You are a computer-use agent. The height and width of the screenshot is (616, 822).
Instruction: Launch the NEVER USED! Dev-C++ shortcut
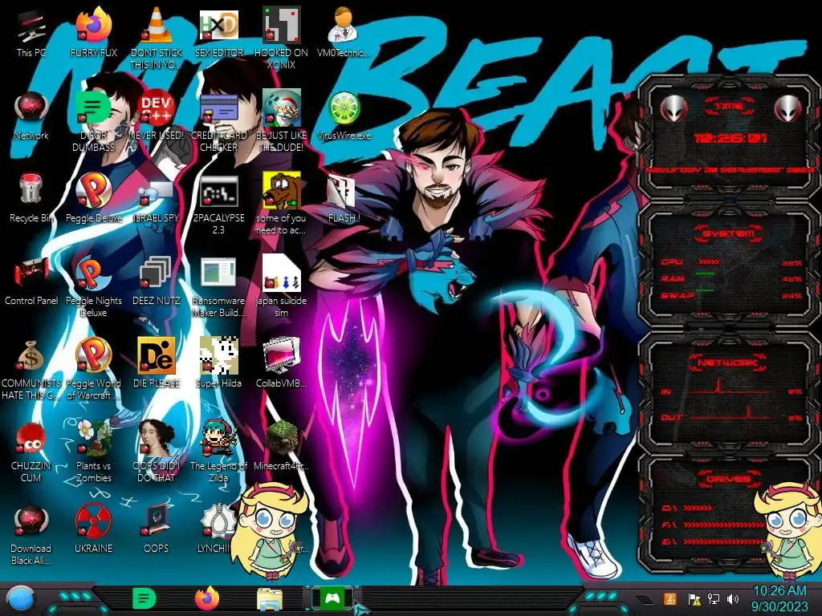[x=157, y=115]
